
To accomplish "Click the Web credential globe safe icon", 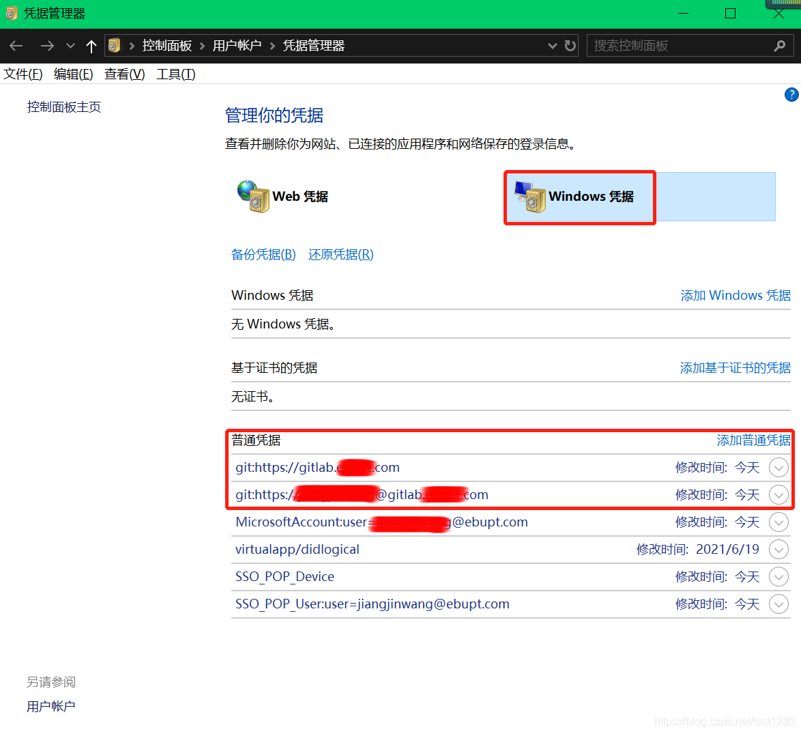I will point(253,196).
